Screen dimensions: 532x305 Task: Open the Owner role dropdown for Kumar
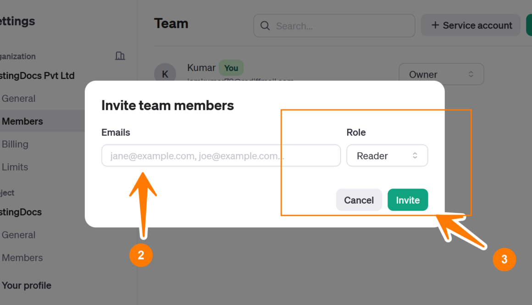441,74
